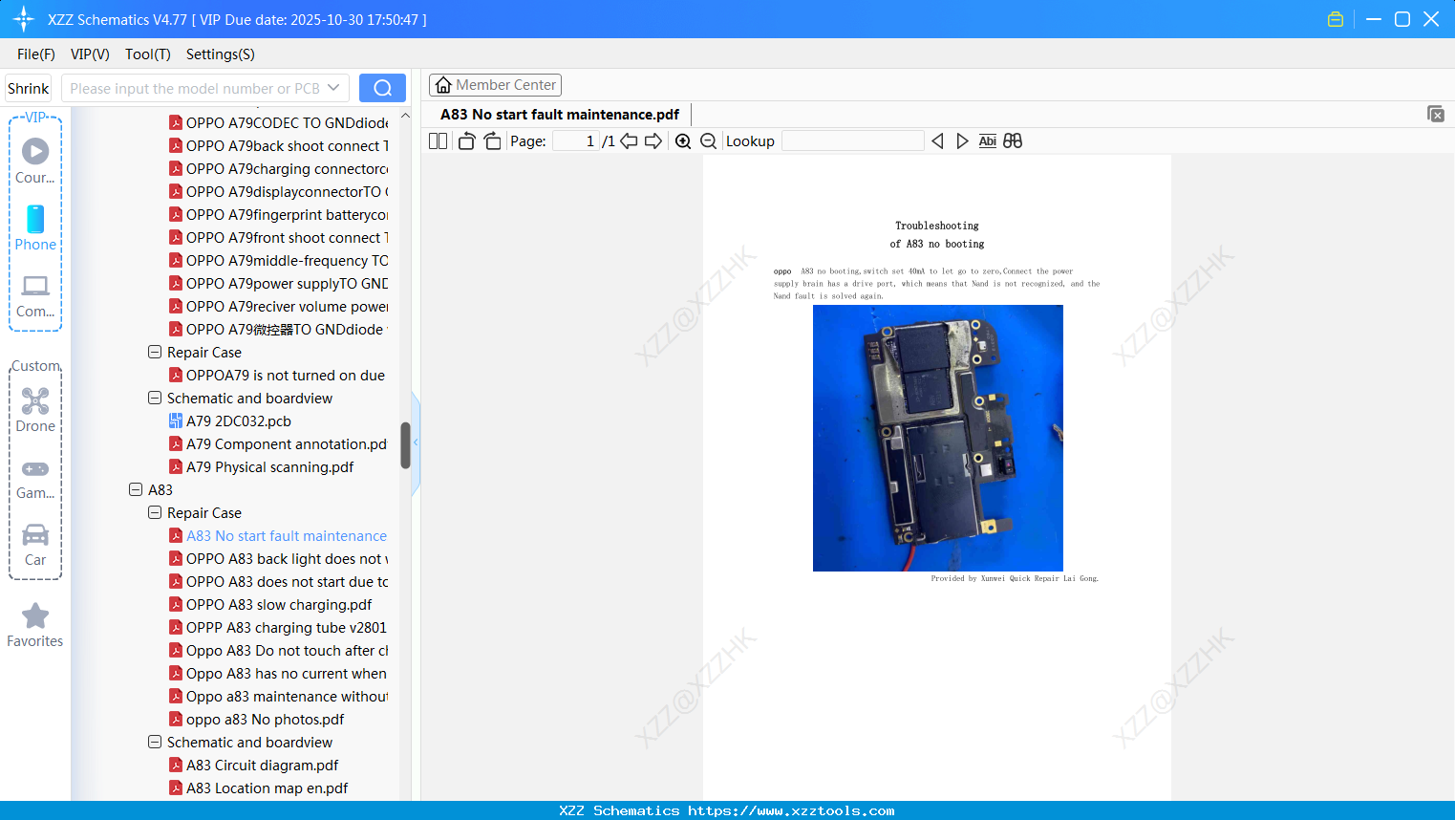Toggle the Abi match-case icon
Screen dimensions: 1455x820
[988, 141]
